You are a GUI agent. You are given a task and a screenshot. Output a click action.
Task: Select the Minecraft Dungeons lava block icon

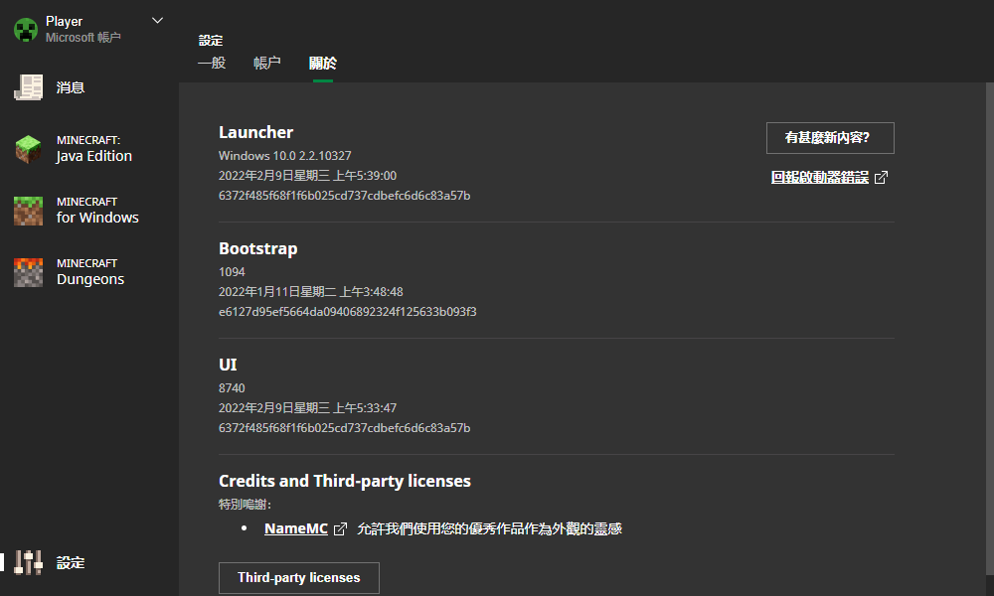(29, 272)
